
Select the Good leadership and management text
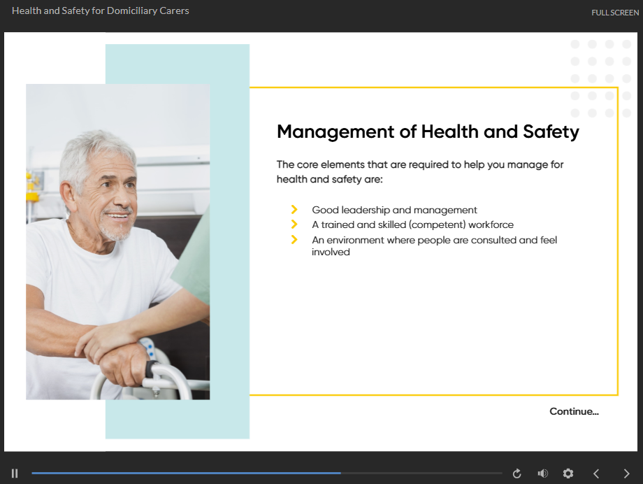[394, 210]
